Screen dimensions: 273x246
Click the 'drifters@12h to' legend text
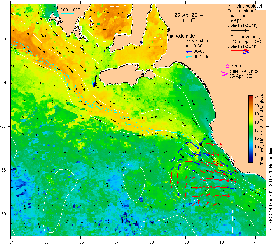(x=244, y=71)
